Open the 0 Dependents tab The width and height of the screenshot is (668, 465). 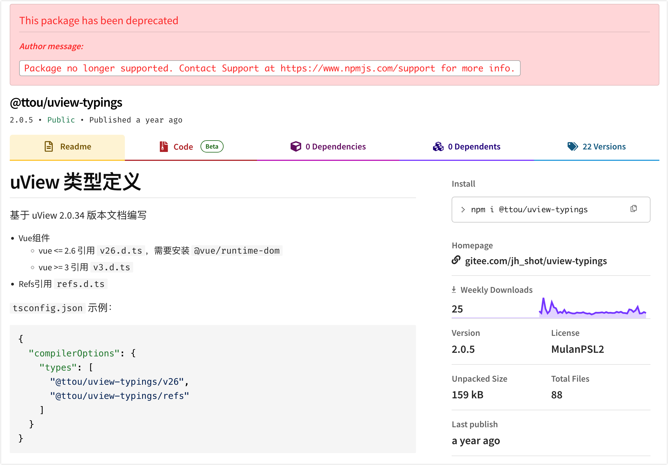[466, 147]
